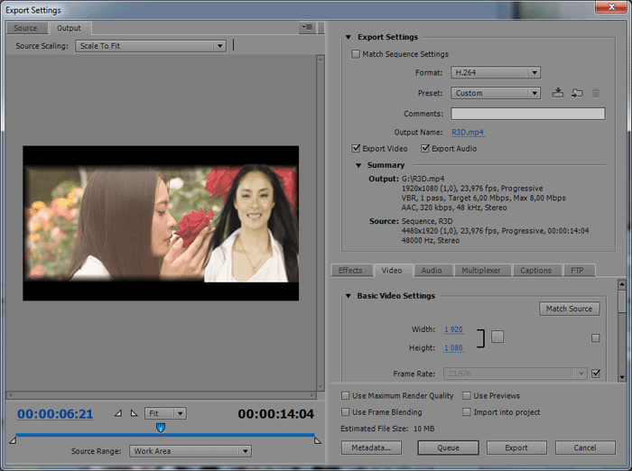
Task: Click the Estimated File Size 10 MB text
Action: coord(387,429)
